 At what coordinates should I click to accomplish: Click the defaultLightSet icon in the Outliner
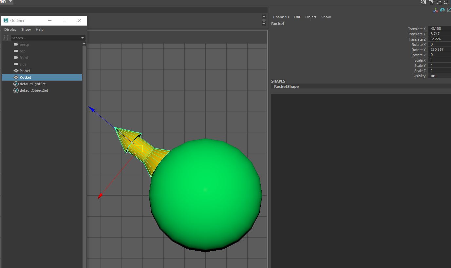click(16, 84)
